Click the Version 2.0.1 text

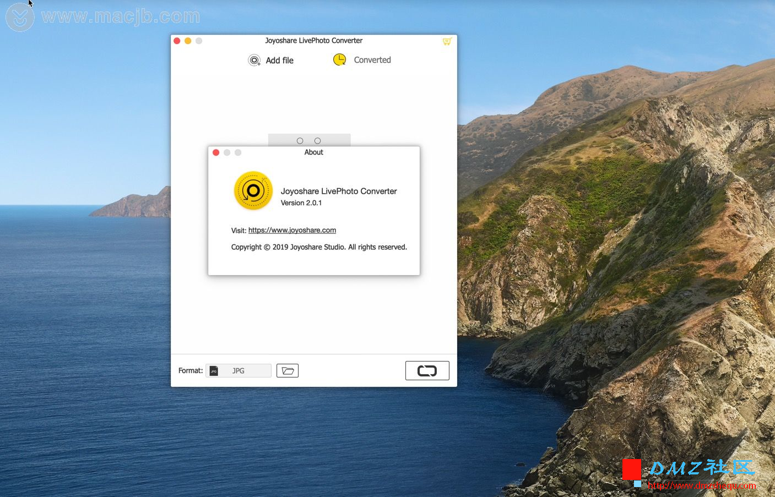point(301,203)
